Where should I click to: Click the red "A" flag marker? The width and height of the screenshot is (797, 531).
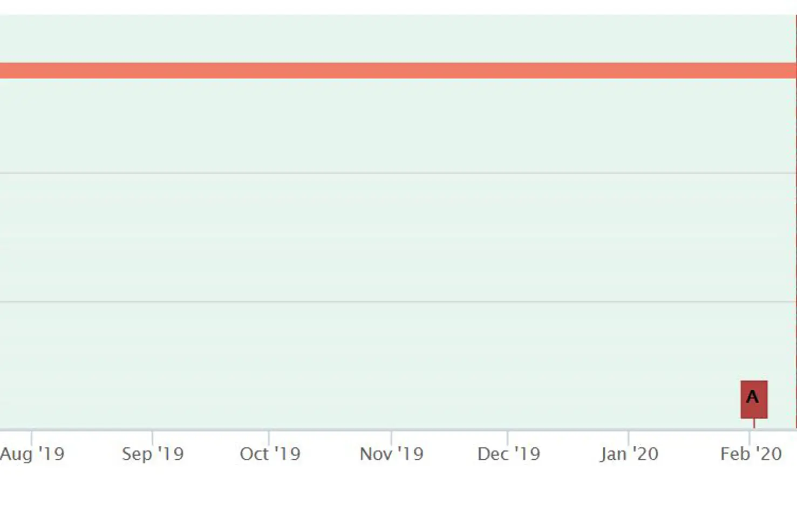pos(753,399)
